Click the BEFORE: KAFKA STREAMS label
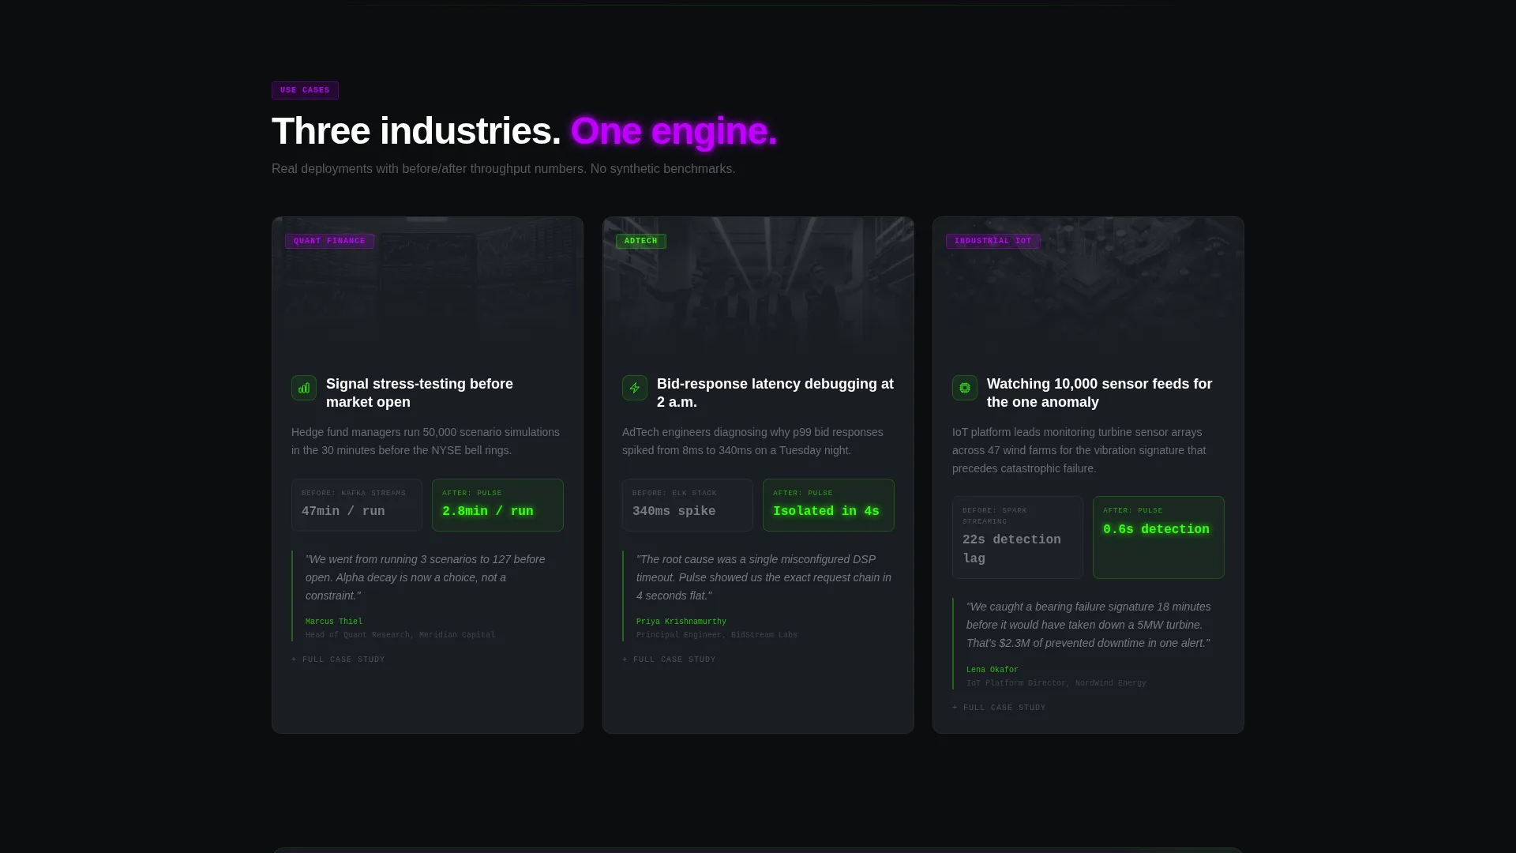Screen dimensions: 1516x853 point(354,493)
